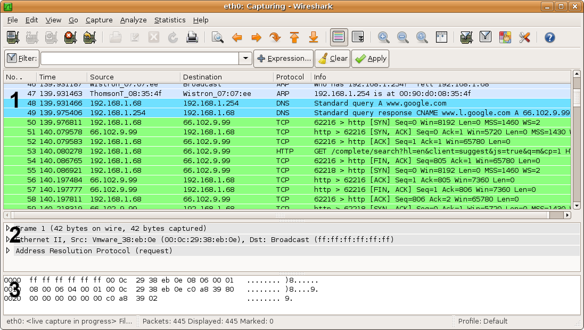Click the packet list scroll down arrow

click(x=577, y=206)
